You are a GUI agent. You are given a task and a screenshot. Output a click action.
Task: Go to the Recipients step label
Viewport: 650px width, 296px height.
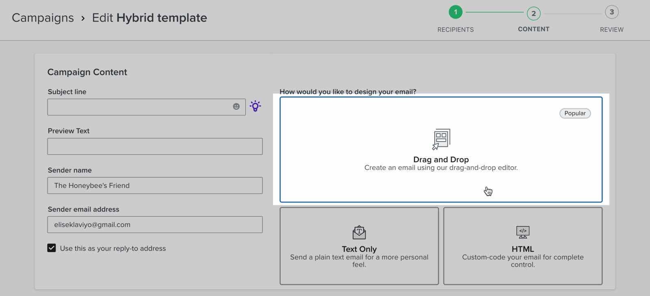pyautogui.click(x=455, y=30)
